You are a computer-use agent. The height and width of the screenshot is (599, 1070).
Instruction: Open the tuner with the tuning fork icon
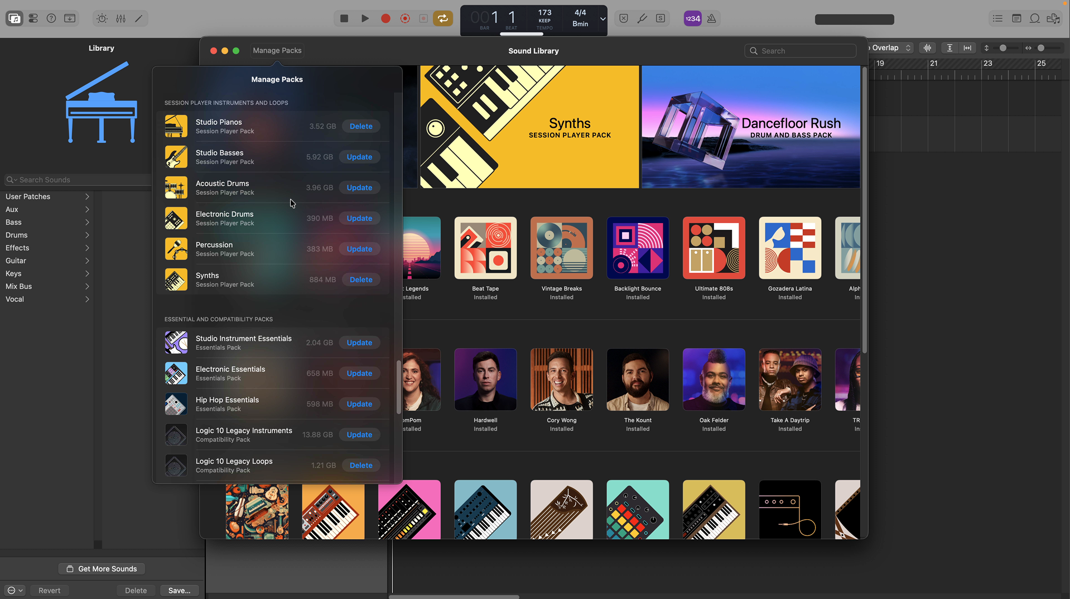point(642,18)
